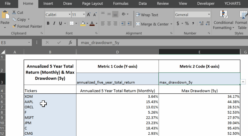Click the Copy icon
The height and width of the screenshot is (136, 248).
click(14, 19)
